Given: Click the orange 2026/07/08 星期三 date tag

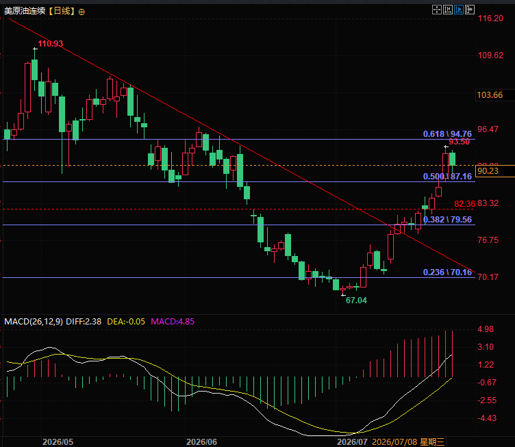Looking at the screenshot, I should pyautogui.click(x=408, y=442).
